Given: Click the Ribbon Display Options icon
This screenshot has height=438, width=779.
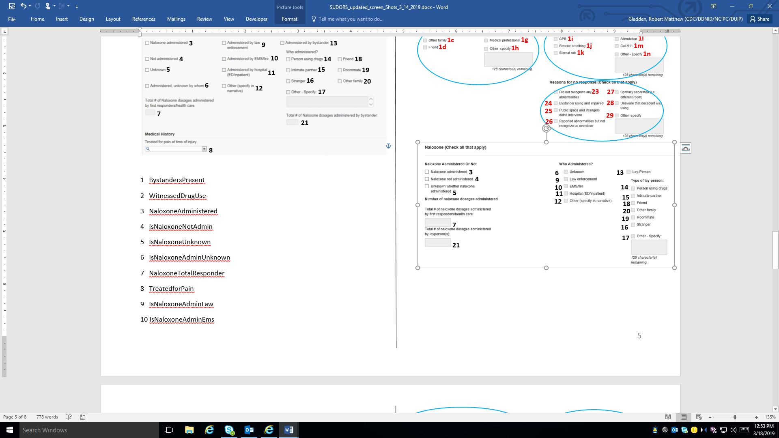Looking at the screenshot, I should pos(713,6).
